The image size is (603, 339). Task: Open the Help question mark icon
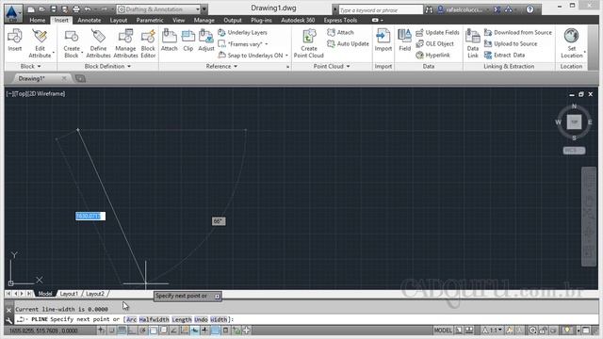click(x=530, y=9)
